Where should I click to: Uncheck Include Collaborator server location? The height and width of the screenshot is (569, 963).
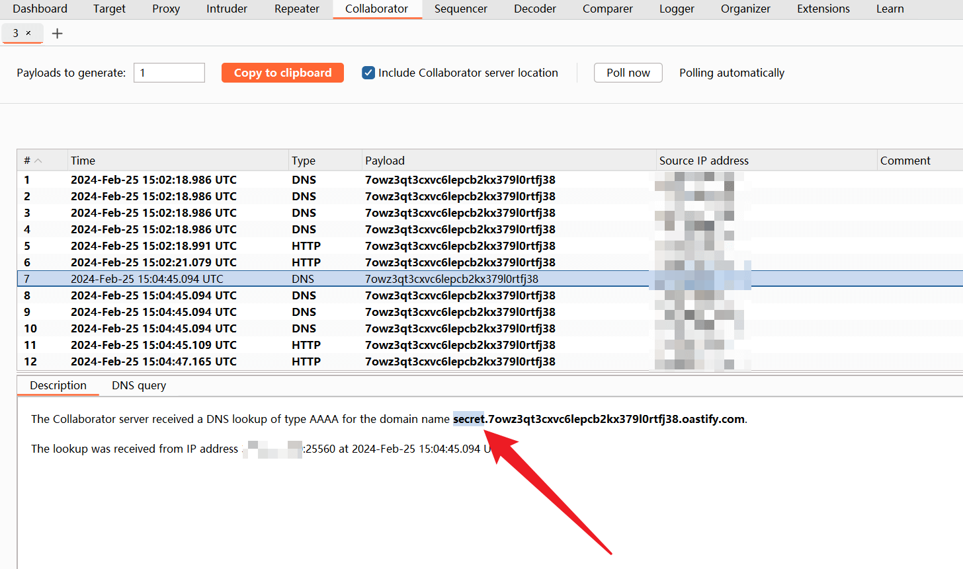(x=368, y=73)
